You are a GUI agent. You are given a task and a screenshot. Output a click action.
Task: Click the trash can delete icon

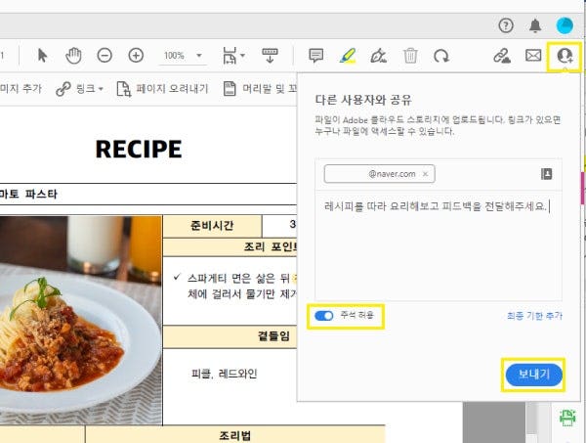tap(410, 56)
